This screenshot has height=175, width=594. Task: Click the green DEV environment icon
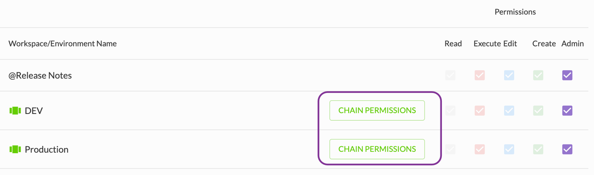pyautogui.click(x=16, y=111)
